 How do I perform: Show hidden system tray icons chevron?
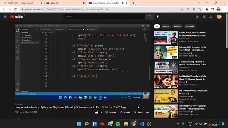(x=178, y=124)
